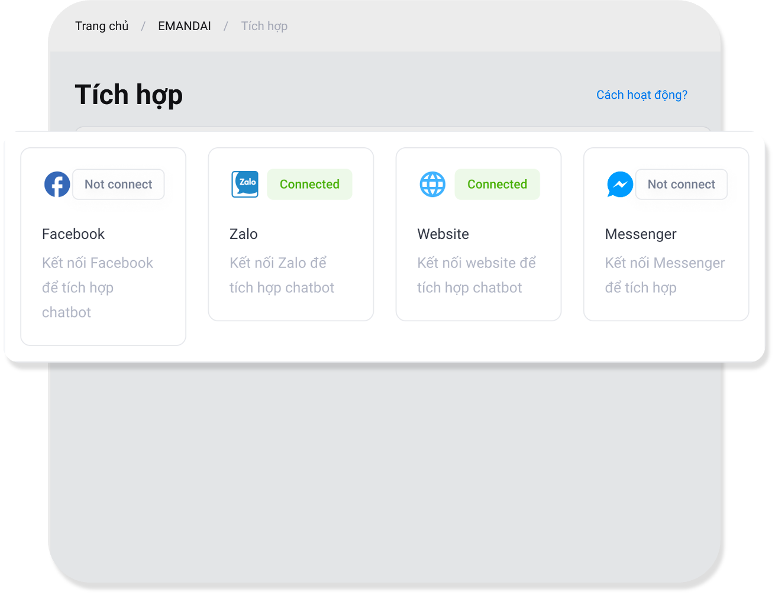Go to 'Trang chủ' in the breadcrumb

(x=102, y=26)
